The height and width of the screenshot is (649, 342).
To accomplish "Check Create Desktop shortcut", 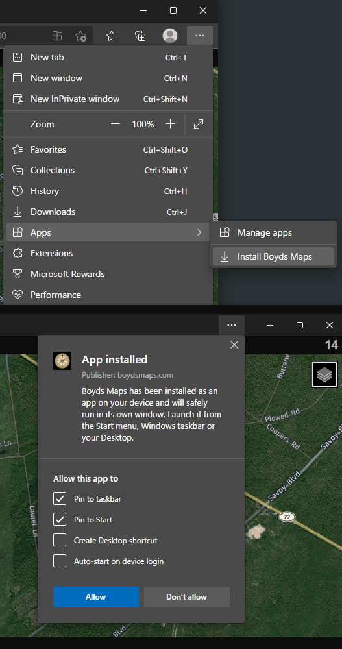I will (60, 540).
